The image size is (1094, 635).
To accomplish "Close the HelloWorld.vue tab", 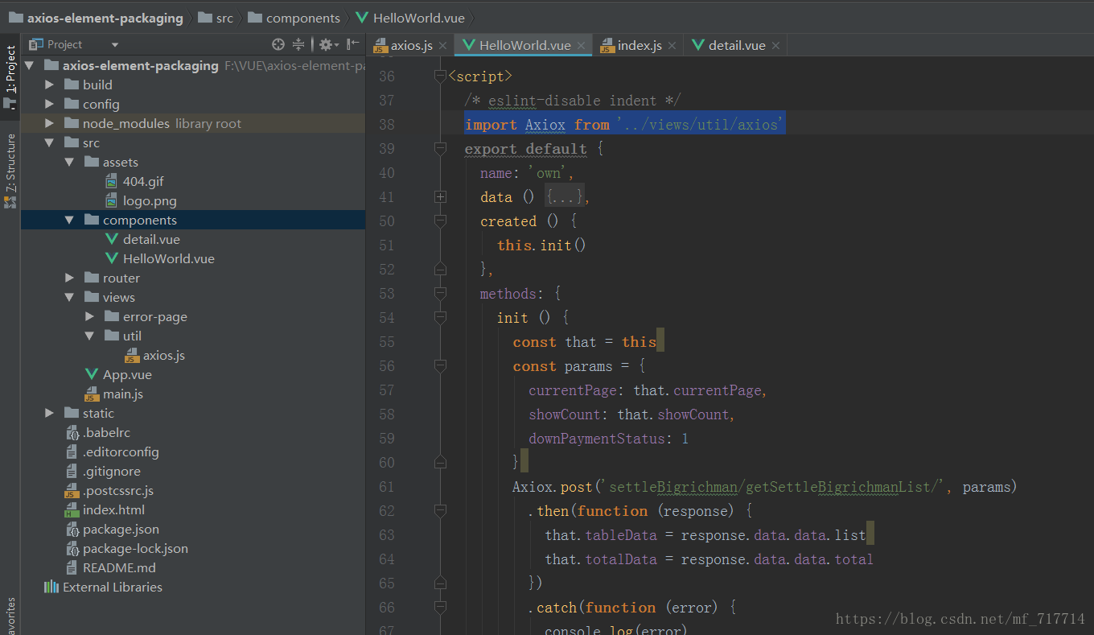I will 581,46.
